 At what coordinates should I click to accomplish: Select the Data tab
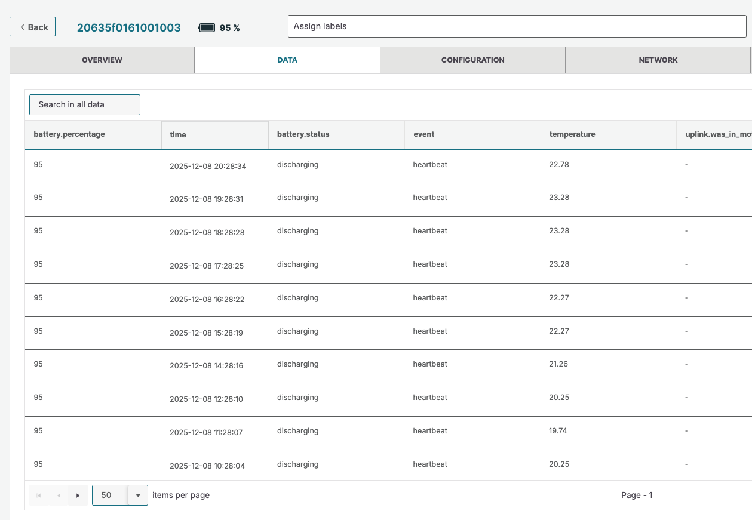pyautogui.click(x=287, y=60)
